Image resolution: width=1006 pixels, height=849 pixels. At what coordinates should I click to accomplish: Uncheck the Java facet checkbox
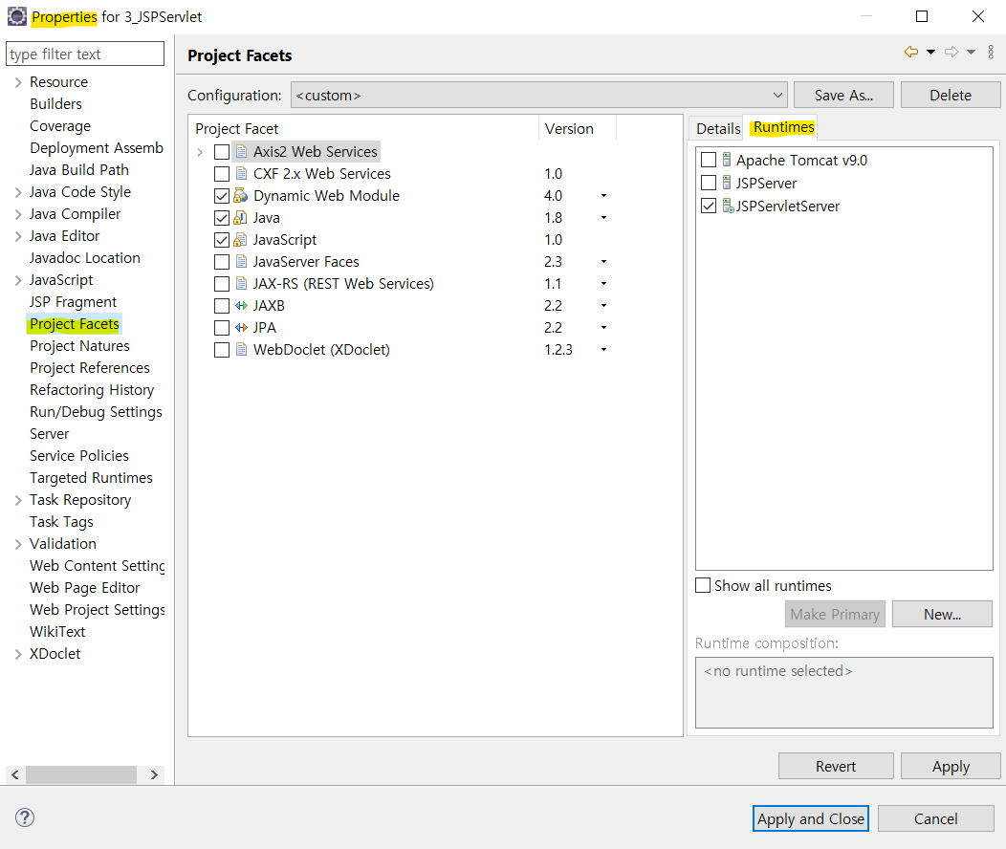[221, 218]
